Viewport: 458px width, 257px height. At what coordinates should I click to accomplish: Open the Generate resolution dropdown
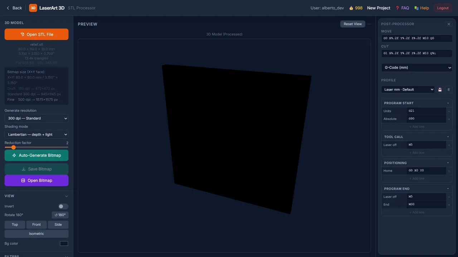[36, 118]
